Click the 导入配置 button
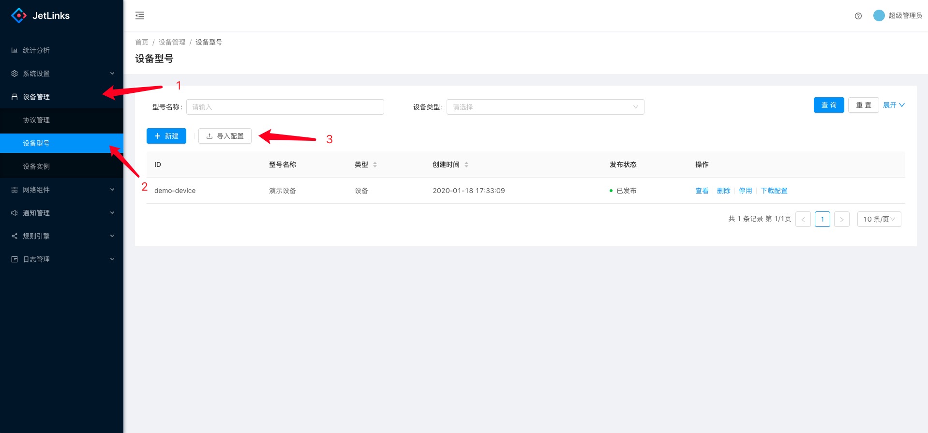This screenshot has height=433, width=928. tap(225, 136)
